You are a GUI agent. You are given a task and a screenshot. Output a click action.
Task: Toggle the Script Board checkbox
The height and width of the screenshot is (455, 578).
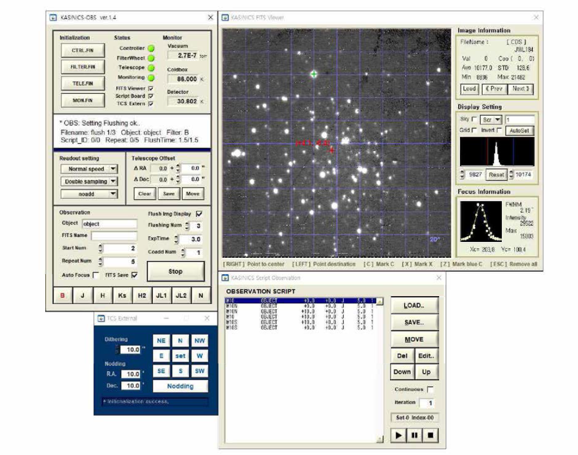coord(150,96)
